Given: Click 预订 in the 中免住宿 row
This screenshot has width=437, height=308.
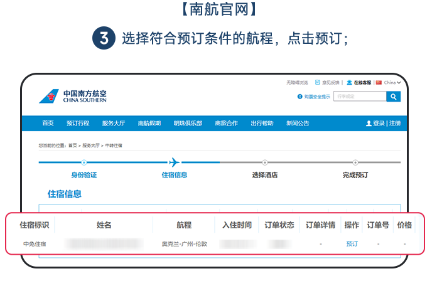Looking at the screenshot, I should 352,244.
